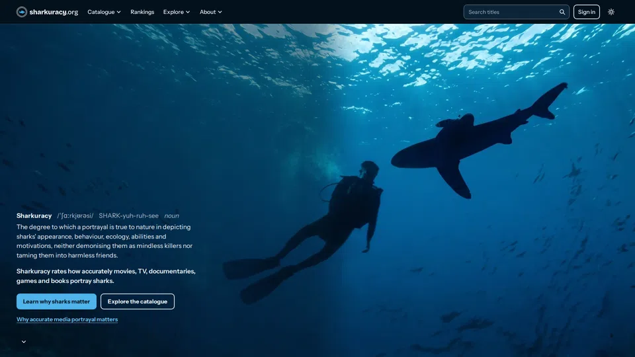Click Learn why sharks matter button
This screenshot has height=357, width=635.
(56, 301)
